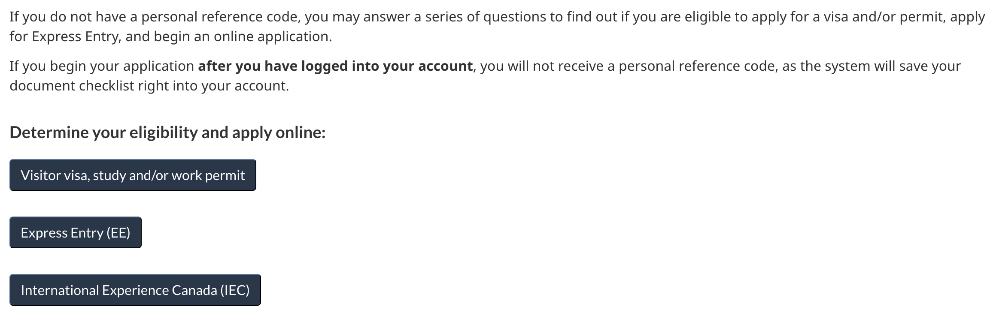Click the phrase document checklist right into your account
This screenshot has width=996, height=319.
(x=149, y=86)
